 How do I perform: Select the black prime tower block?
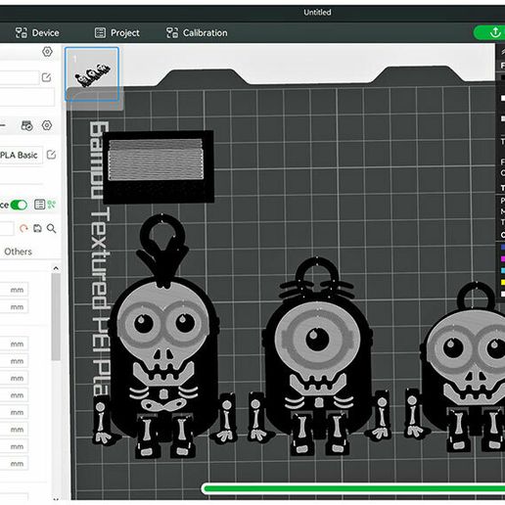(x=159, y=166)
